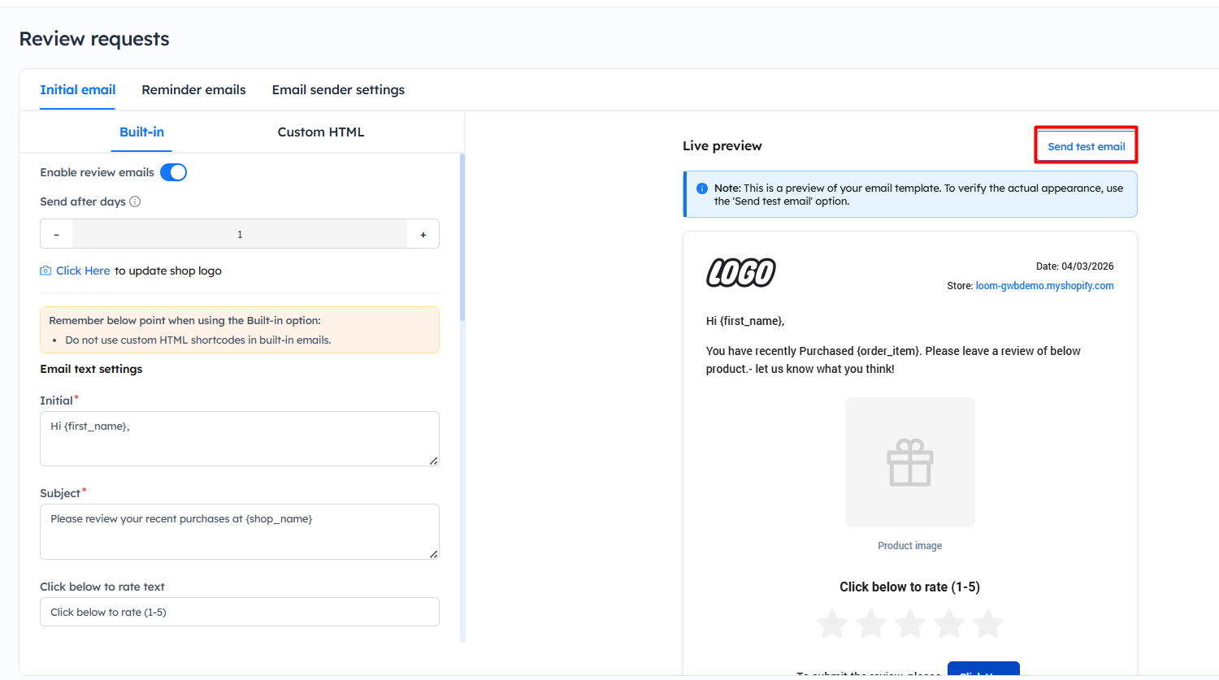The height and width of the screenshot is (680, 1219).
Task: Click Here link to update shop logo
Action: (x=83, y=271)
